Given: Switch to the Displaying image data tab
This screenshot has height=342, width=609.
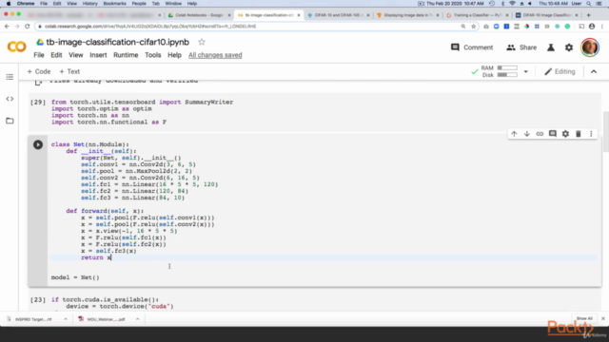Looking at the screenshot, I should click(408, 15).
